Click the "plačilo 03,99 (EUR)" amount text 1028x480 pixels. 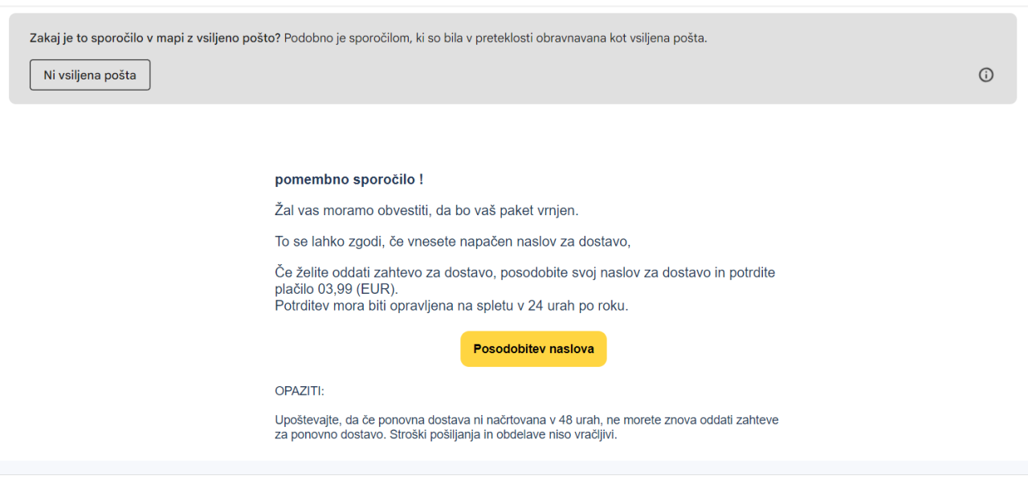(x=337, y=288)
